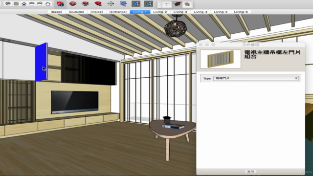Click the apply button at the panel bottom
Screen dimensions: 313x176
pyautogui.click(x=250, y=172)
